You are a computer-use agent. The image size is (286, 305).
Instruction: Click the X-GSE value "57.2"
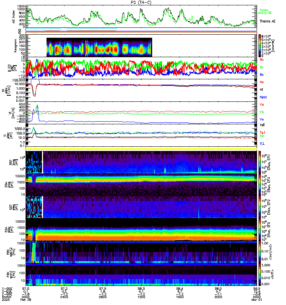coord(64,289)
